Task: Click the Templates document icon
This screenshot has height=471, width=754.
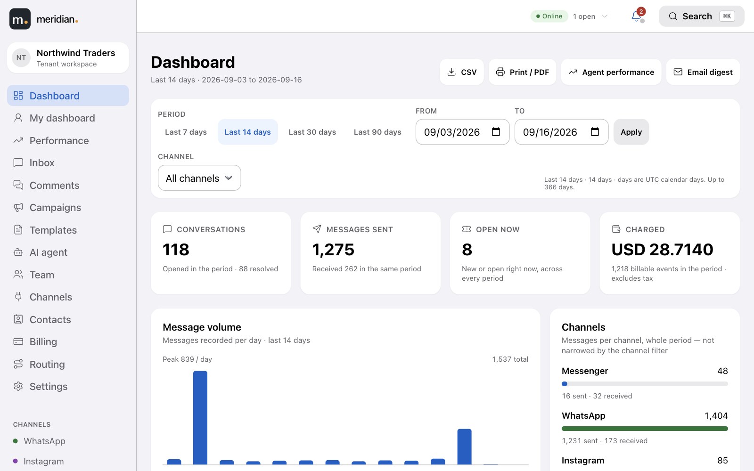Action: click(x=18, y=230)
